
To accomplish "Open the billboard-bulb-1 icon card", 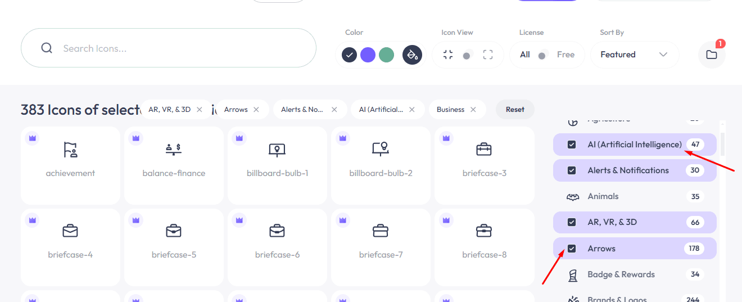I will [x=277, y=165].
